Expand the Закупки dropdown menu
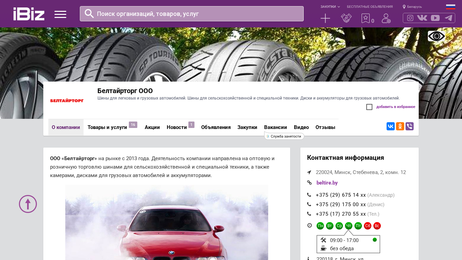The height and width of the screenshot is (260, 462). click(330, 7)
